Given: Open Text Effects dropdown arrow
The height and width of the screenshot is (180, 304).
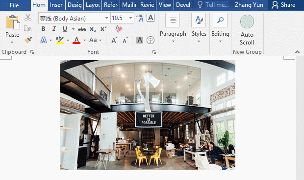Looking at the screenshot, I should coord(51,40).
